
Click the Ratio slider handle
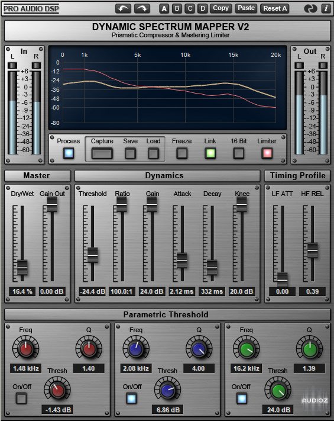point(122,204)
